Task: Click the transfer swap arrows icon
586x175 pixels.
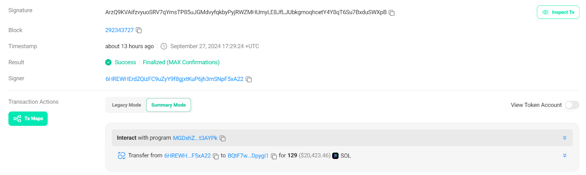Action: coord(122,156)
